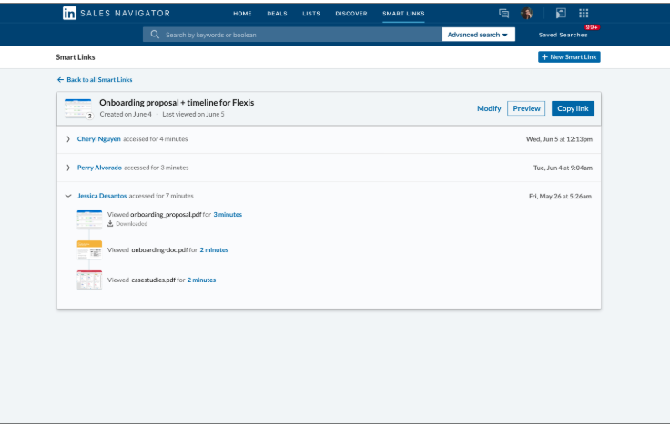This screenshot has width=670, height=427.
Task: Open the apps grid icon
Action: pyautogui.click(x=584, y=14)
